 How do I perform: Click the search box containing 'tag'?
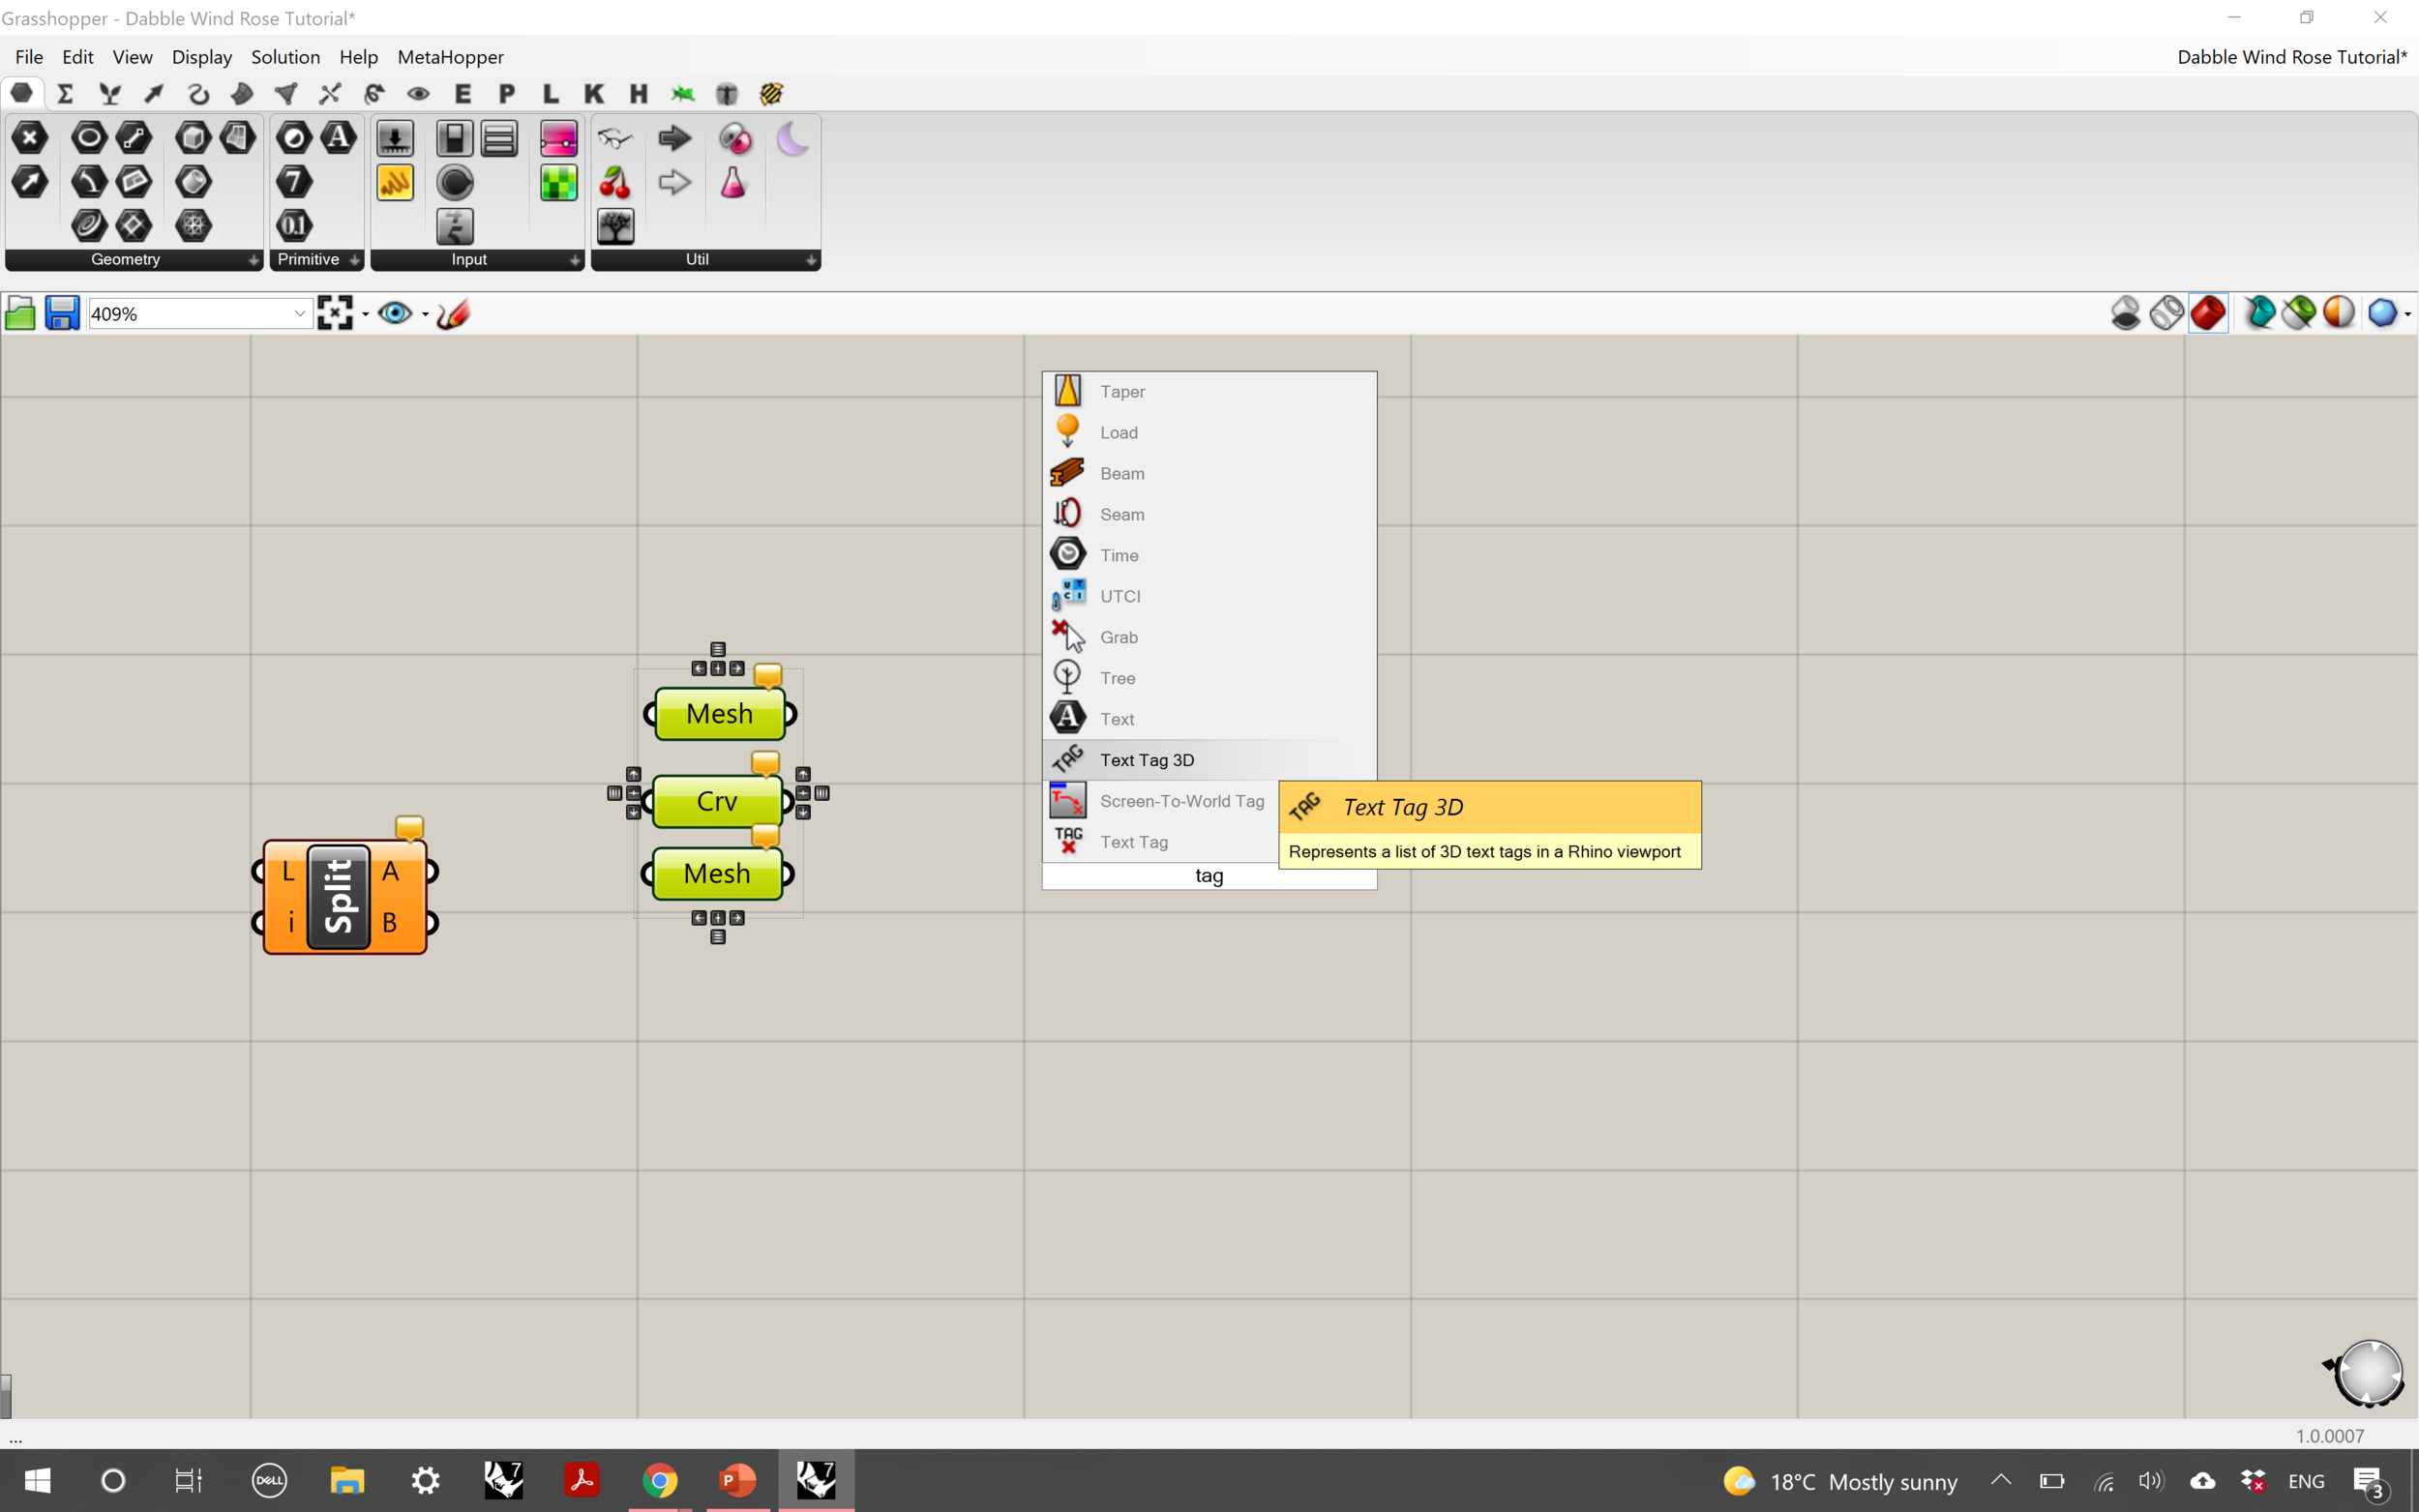(1208, 876)
